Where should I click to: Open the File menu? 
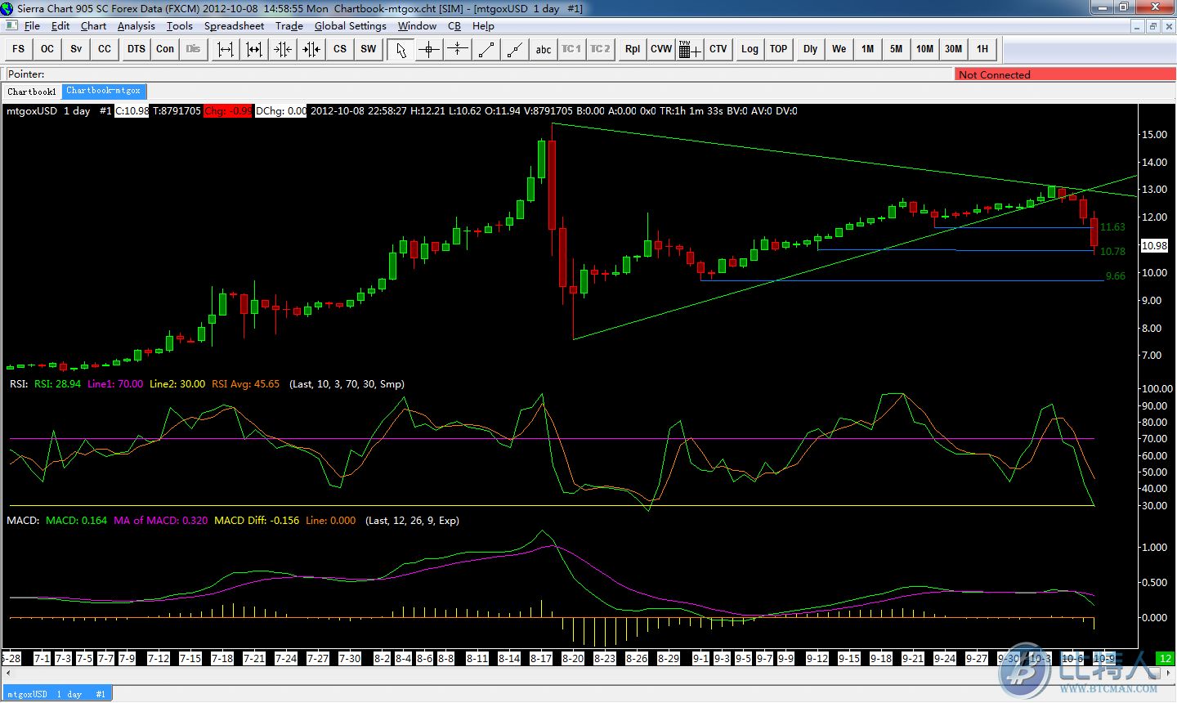tap(32, 25)
